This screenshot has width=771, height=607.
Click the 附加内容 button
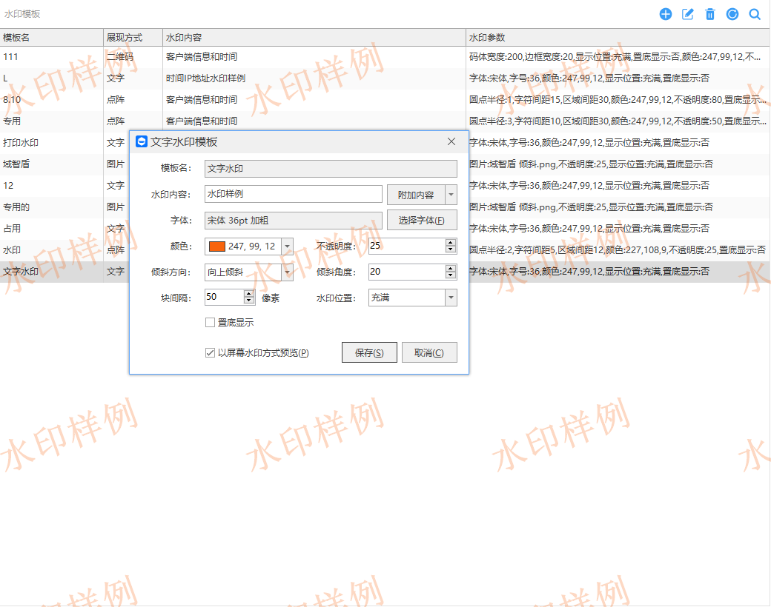[416, 195]
